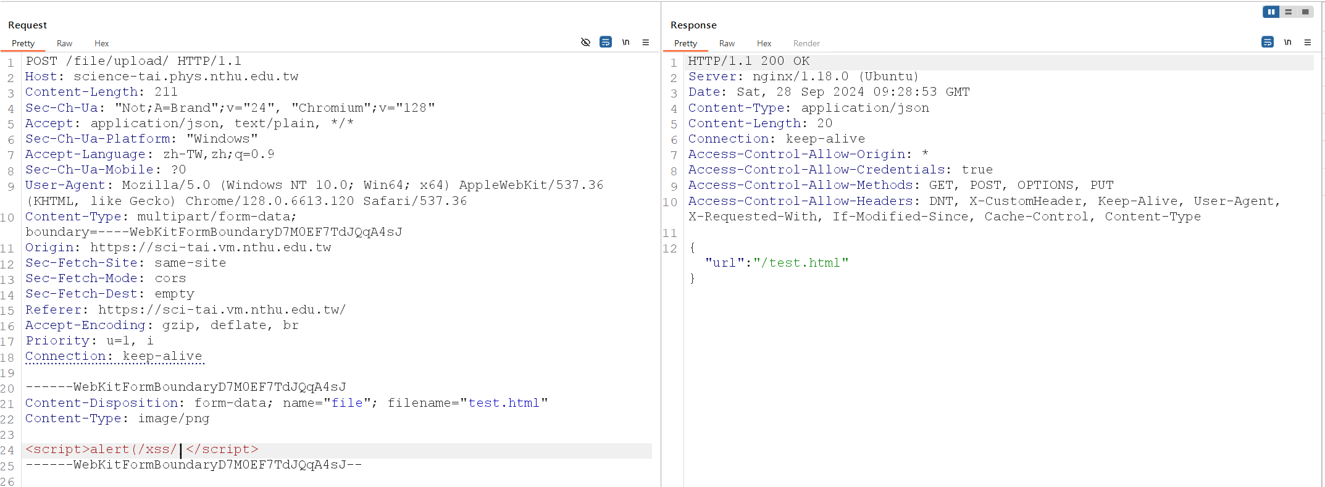The width and height of the screenshot is (1325, 487).
Task: Click the 'Access-Control-Allow-Methods' header line
Action: pos(901,185)
